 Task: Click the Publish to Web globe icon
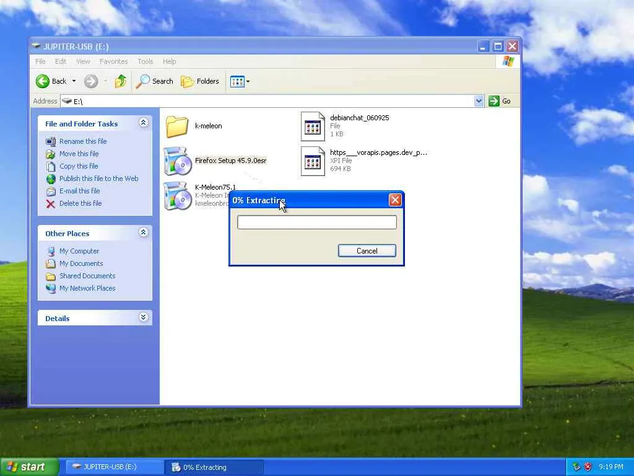(x=51, y=179)
